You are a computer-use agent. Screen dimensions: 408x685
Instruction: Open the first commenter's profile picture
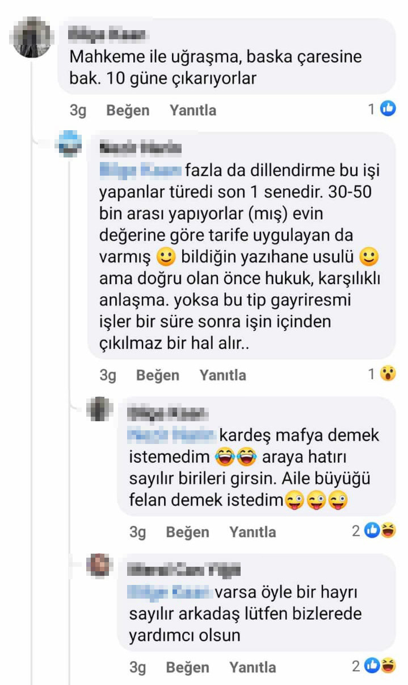pyautogui.click(x=31, y=38)
